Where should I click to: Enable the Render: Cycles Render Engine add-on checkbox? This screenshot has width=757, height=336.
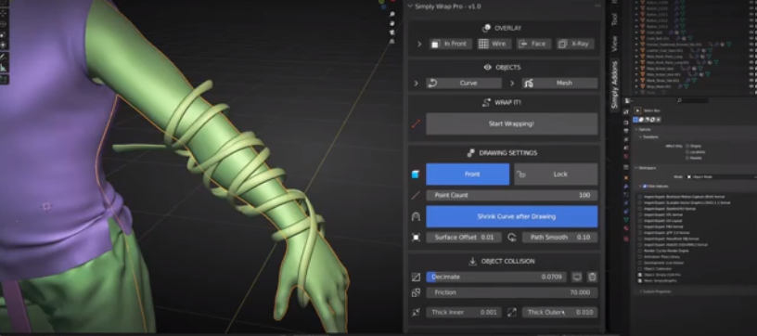640,251
